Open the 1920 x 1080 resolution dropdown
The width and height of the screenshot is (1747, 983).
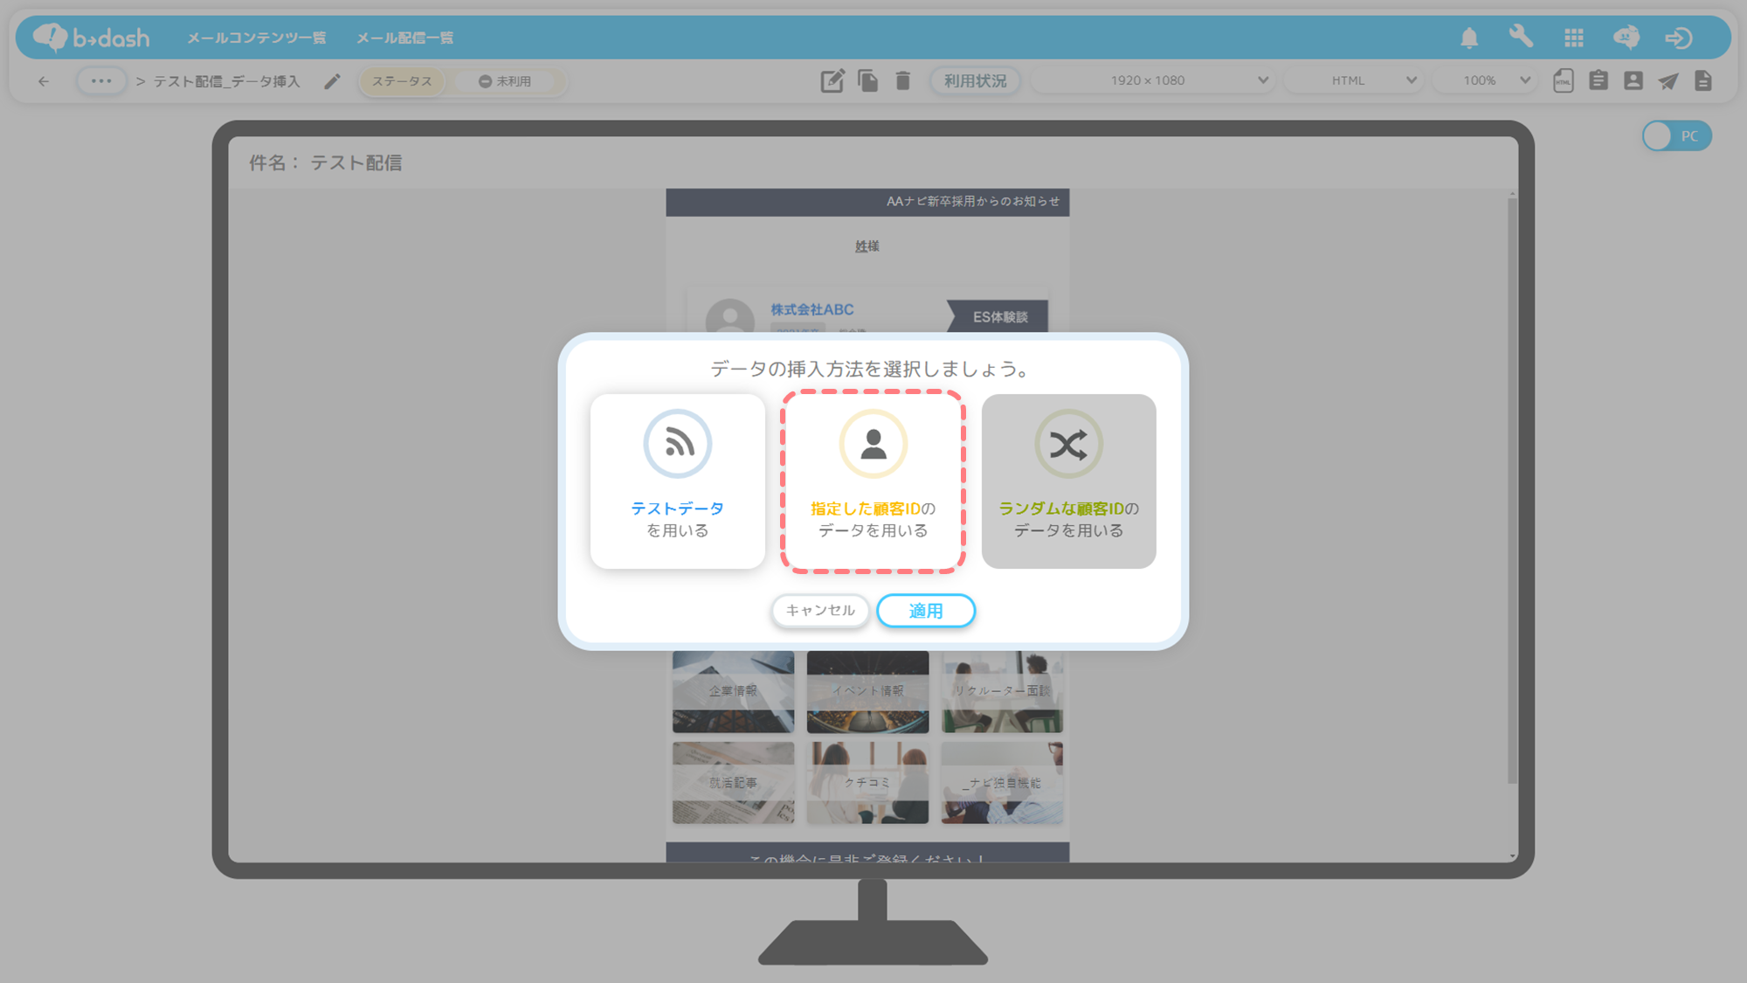[1153, 80]
